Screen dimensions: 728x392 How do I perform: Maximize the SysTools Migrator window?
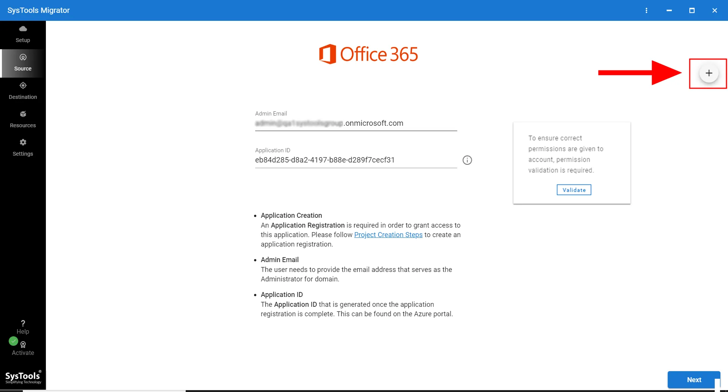tap(692, 10)
